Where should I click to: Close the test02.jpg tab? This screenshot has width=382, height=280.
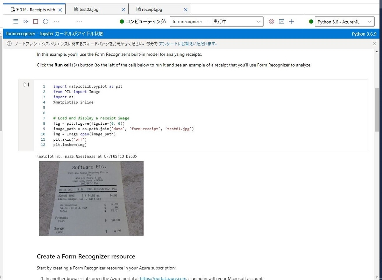[123, 10]
